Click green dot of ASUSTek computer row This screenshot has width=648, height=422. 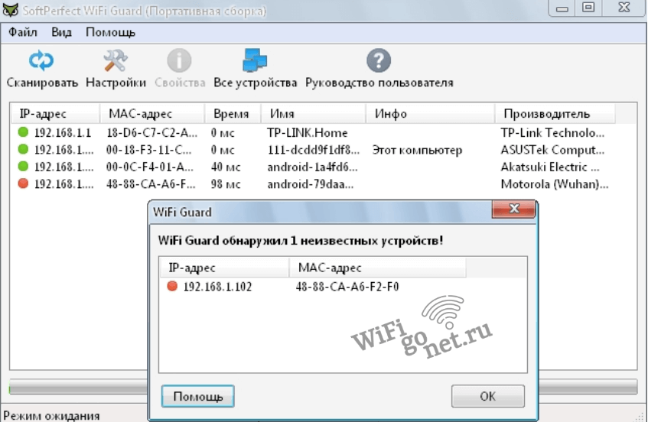tap(23, 149)
